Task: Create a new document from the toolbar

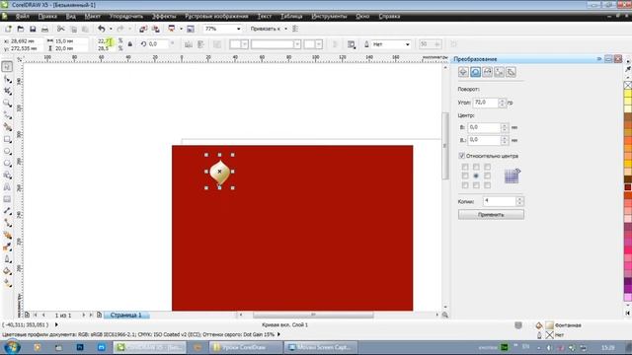Action: [8, 29]
